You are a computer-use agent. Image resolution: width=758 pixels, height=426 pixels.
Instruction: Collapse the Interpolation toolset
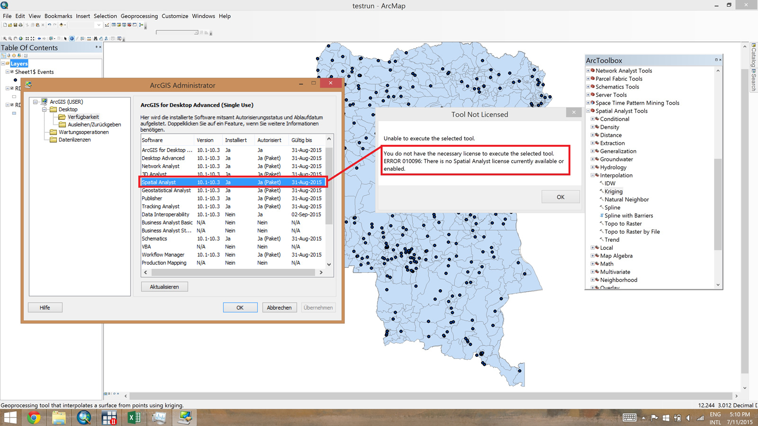point(592,175)
